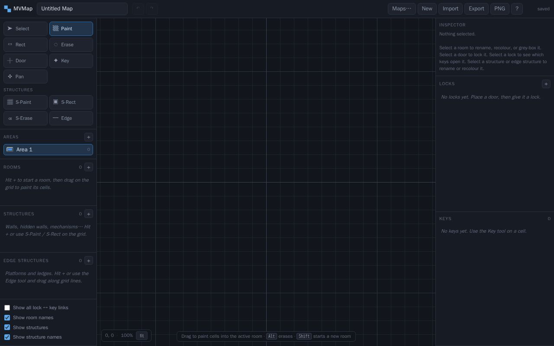This screenshot has height=346, width=554.
Task: Choose the S-Rect structure tool
Action: click(71, 102)
